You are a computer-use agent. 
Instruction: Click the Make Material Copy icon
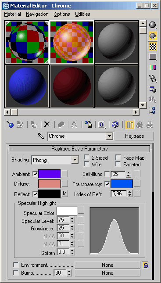pyautogui.click(x=61, y=124)
